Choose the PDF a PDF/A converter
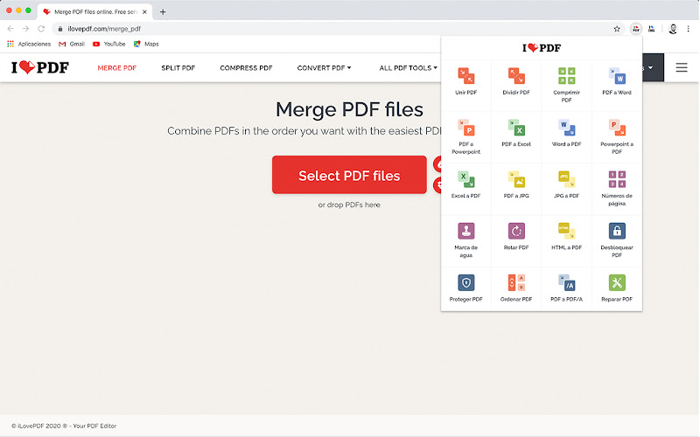This screenshot has width=700, height=437. click(566, 288)
